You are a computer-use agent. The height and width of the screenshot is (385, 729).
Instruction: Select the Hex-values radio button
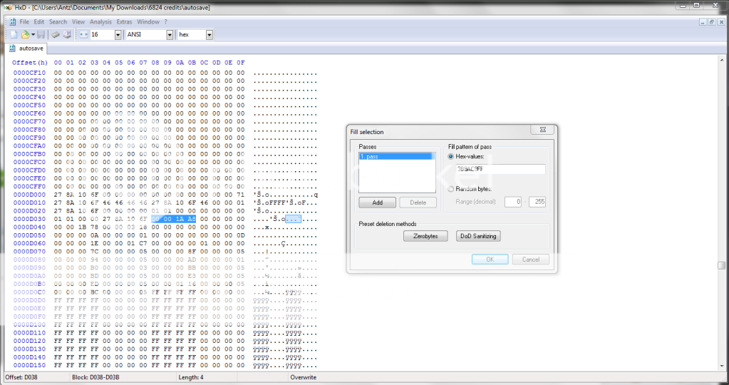point(452,156)
